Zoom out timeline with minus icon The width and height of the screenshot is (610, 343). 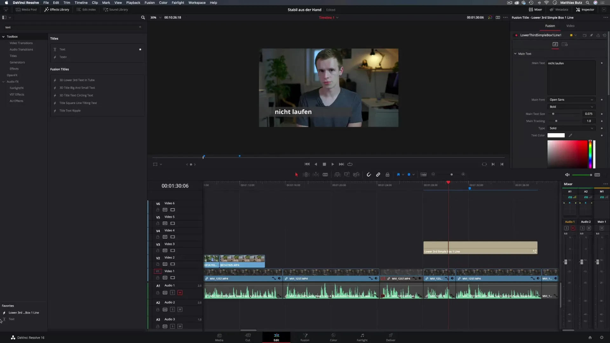(x=433, y=174)
